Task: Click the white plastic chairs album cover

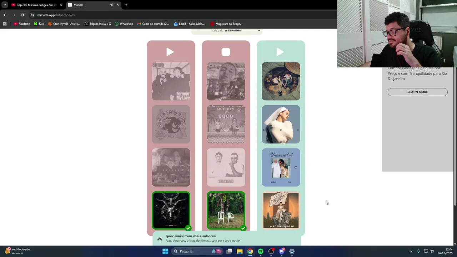Action: [226, 210]
